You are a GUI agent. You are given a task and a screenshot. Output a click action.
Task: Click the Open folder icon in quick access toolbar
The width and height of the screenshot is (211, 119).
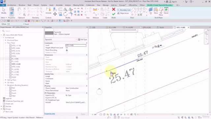[5, 21]
